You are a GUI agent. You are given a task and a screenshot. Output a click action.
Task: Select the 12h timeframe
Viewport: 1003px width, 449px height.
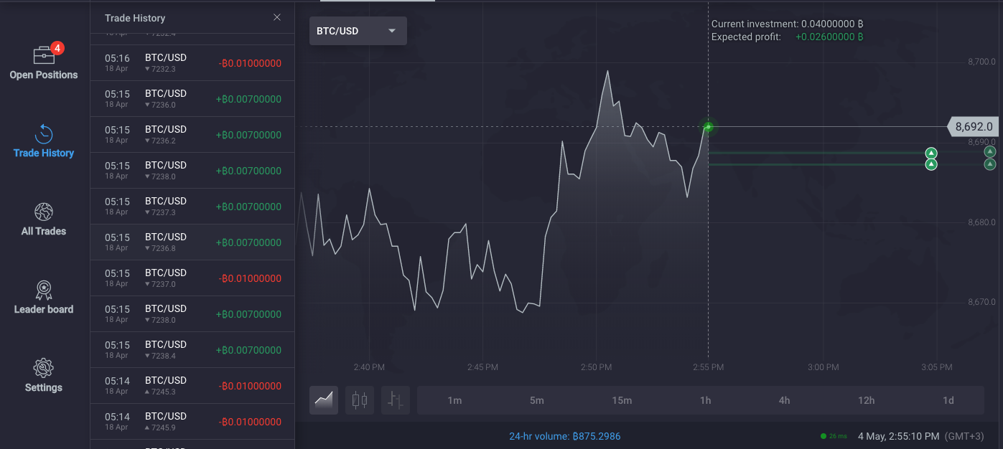click(x=867, y=400)
